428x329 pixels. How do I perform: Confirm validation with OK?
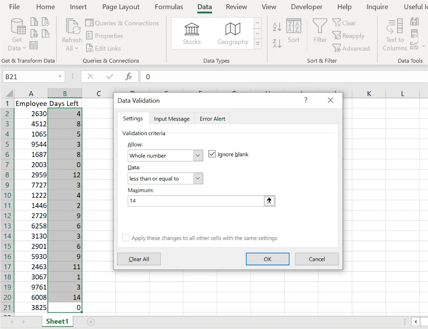pyautogui.click(x=267, y=259)
